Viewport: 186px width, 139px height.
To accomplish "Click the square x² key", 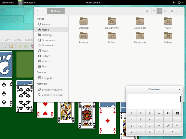I will (x=168, y=125).
